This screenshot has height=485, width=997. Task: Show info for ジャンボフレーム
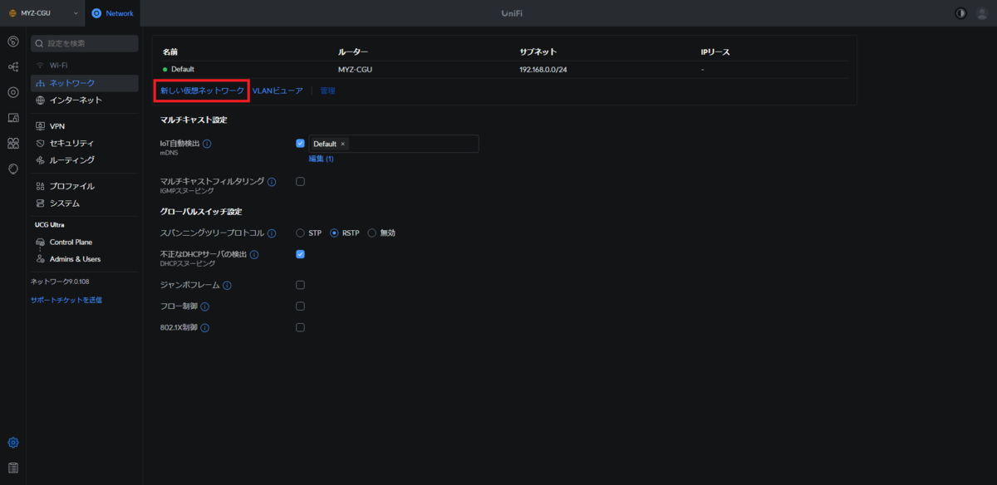click(227, 286)
